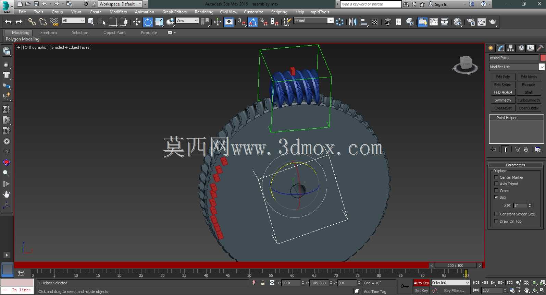Enable Draw On Top checkbox

click(496, 221)
